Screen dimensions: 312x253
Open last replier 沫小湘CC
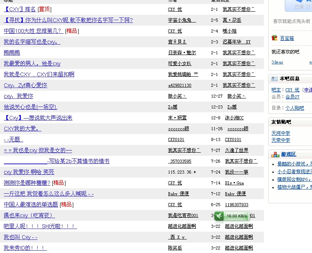pyautogui.click(x=234, y=118)
